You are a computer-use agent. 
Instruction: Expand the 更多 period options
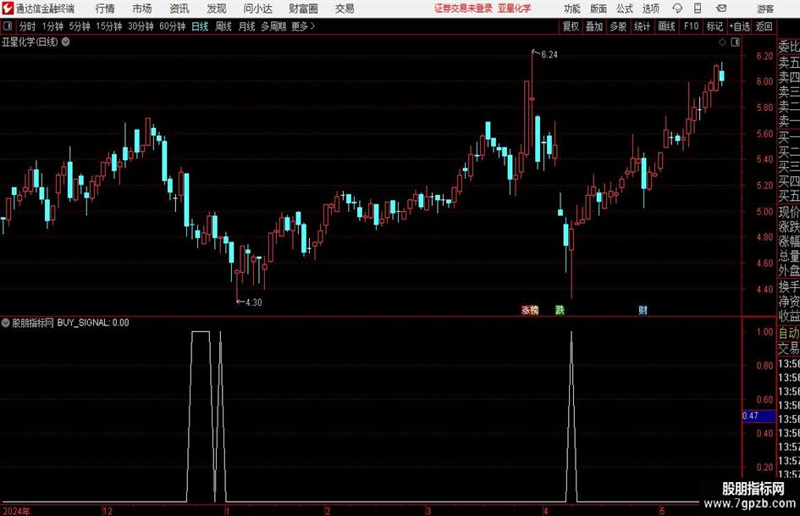point(303,26)
